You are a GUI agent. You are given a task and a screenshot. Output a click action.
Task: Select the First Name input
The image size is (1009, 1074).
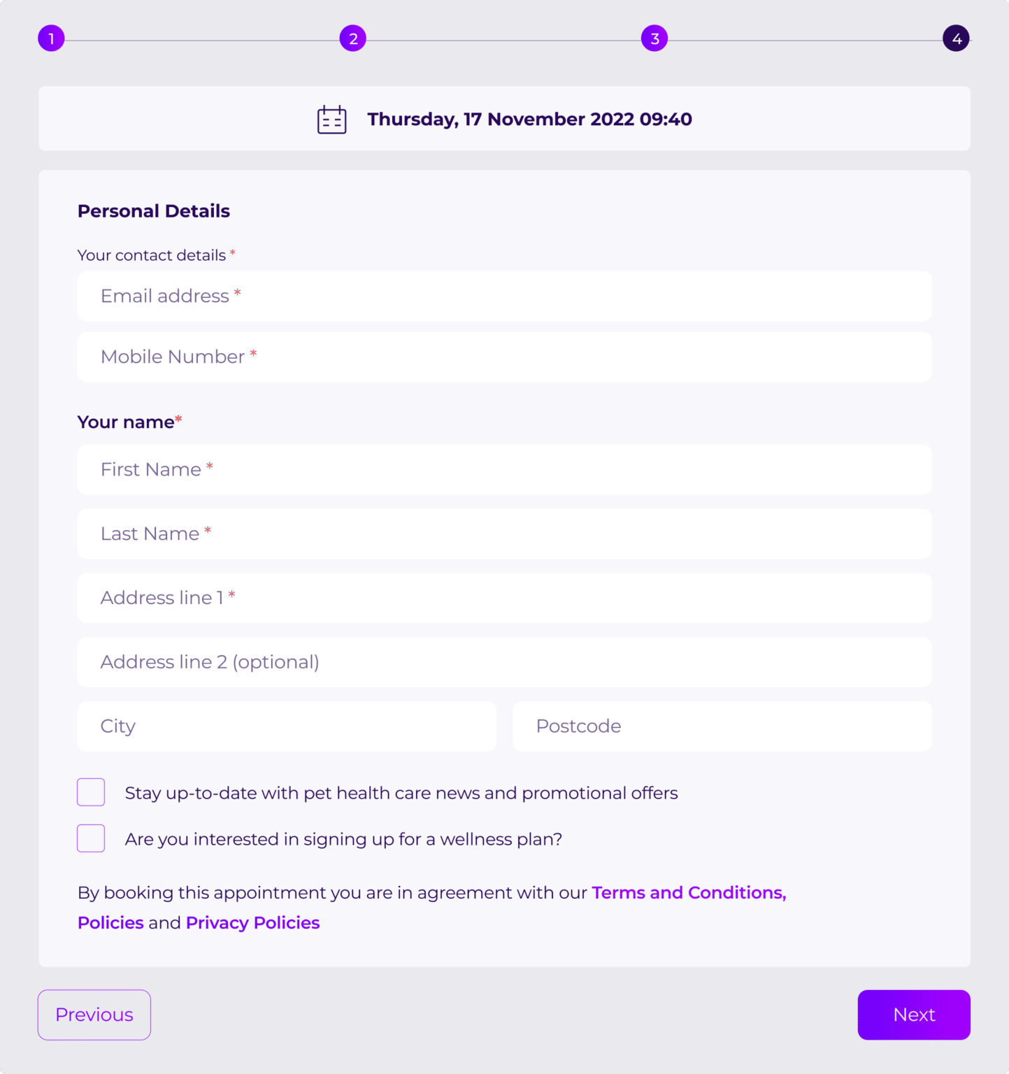coord(504,470)
